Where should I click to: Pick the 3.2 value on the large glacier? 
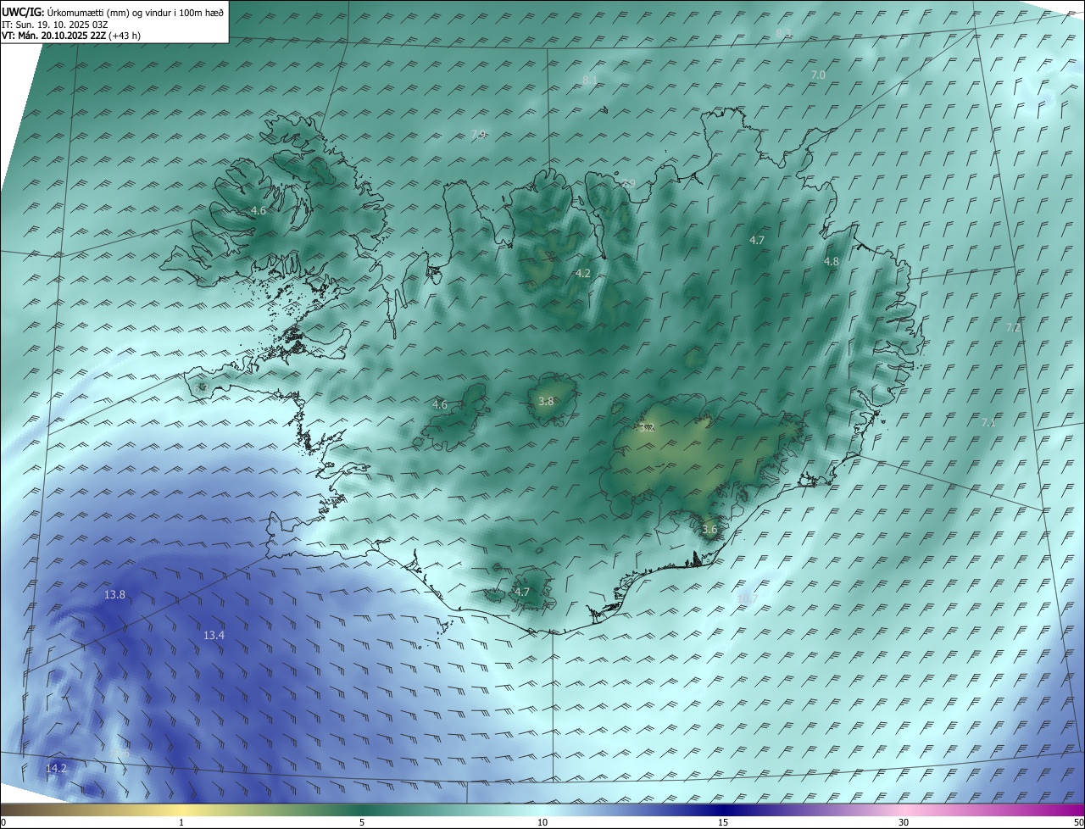click(647, 428)
